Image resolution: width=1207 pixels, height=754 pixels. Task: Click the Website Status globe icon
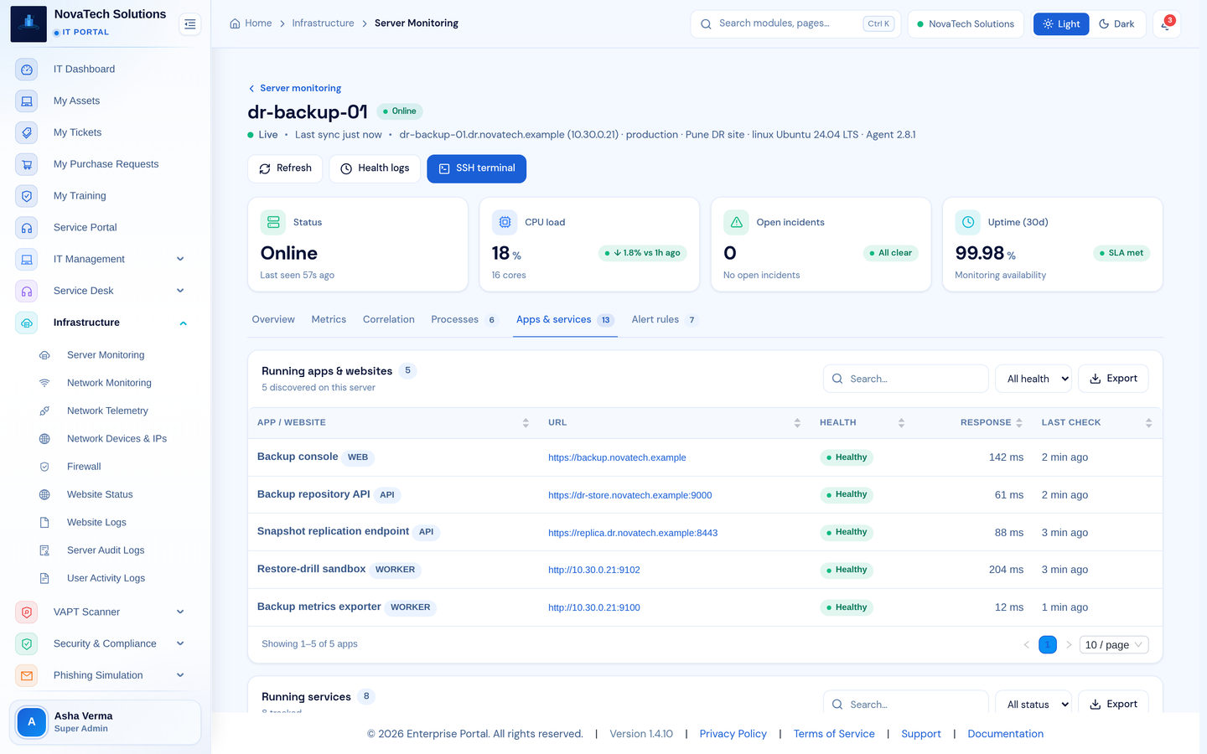click(44, 495)
